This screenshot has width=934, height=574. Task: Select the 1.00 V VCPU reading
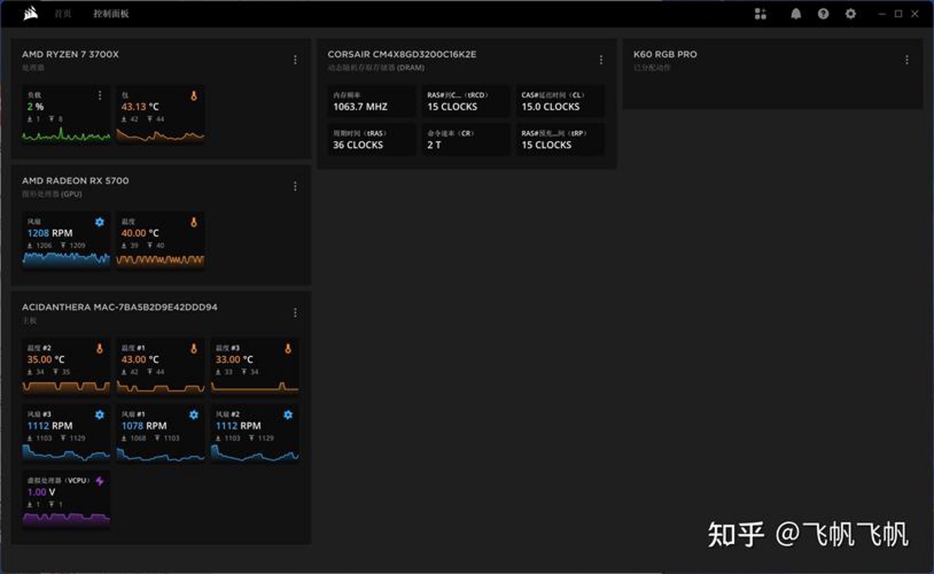(41, 492)
